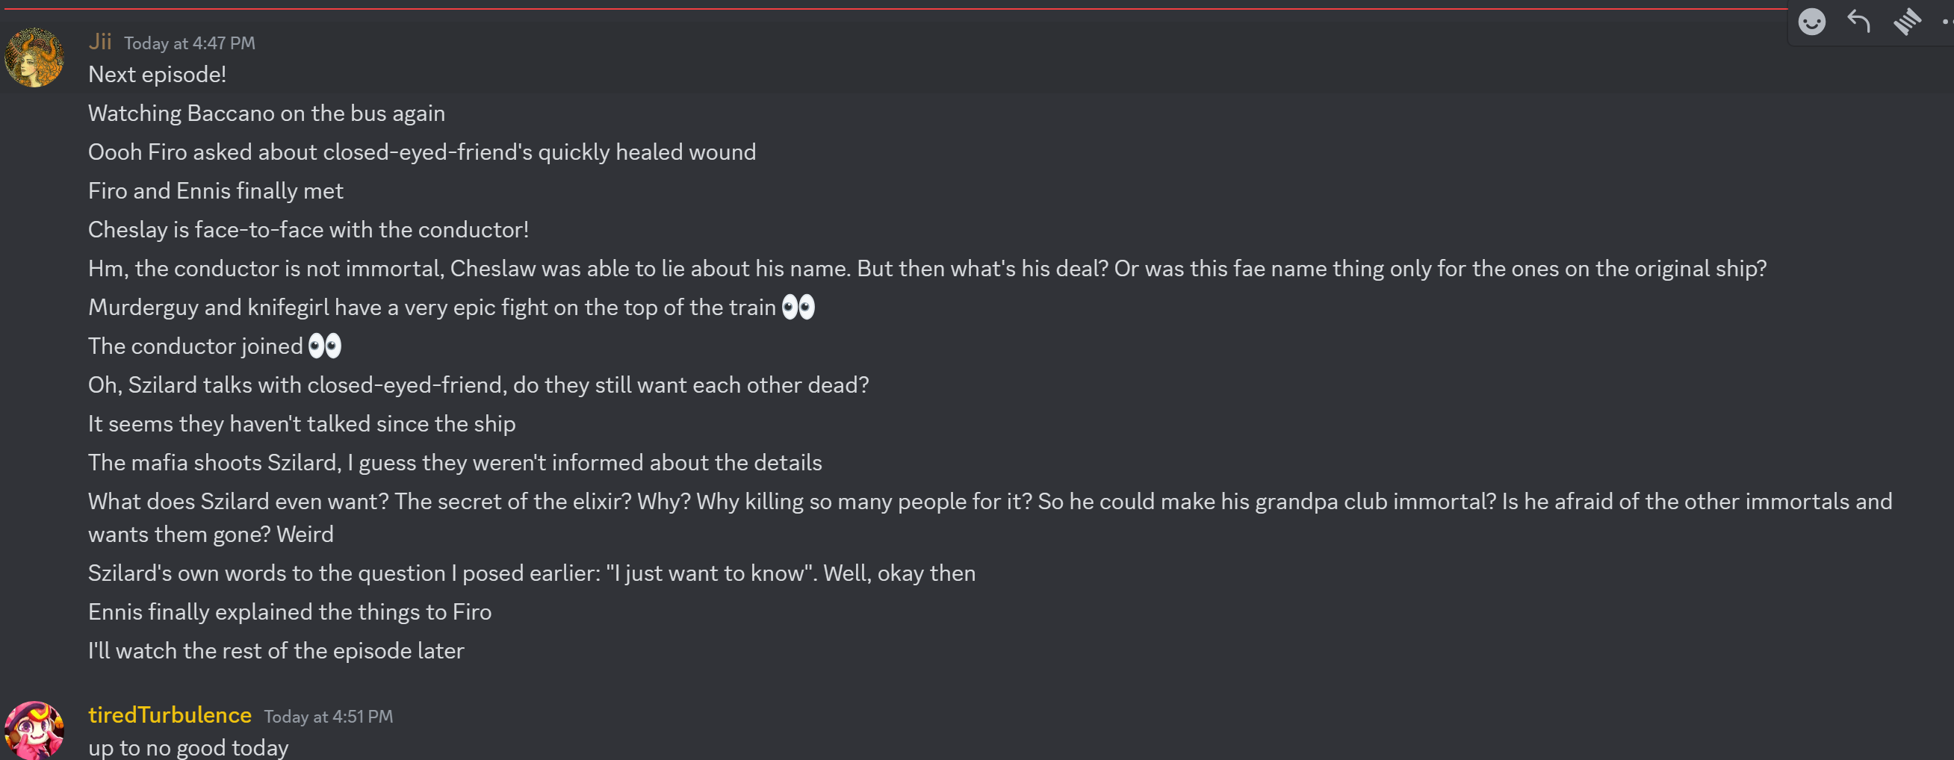This screenshot has width=1954, height=760.
Task: Open tiredTurbulence's profile avatar
Action: point(34,729)
